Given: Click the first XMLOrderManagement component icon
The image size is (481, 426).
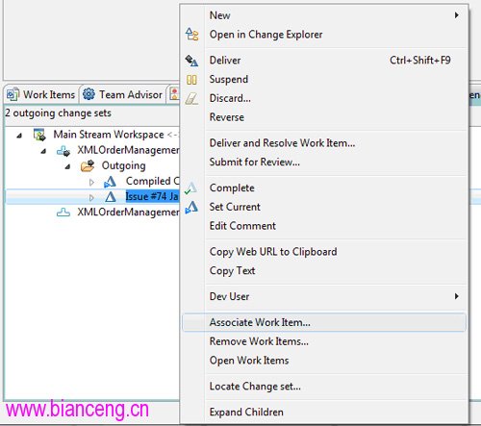Looking at the screenshot, I should tap(63, 150).
